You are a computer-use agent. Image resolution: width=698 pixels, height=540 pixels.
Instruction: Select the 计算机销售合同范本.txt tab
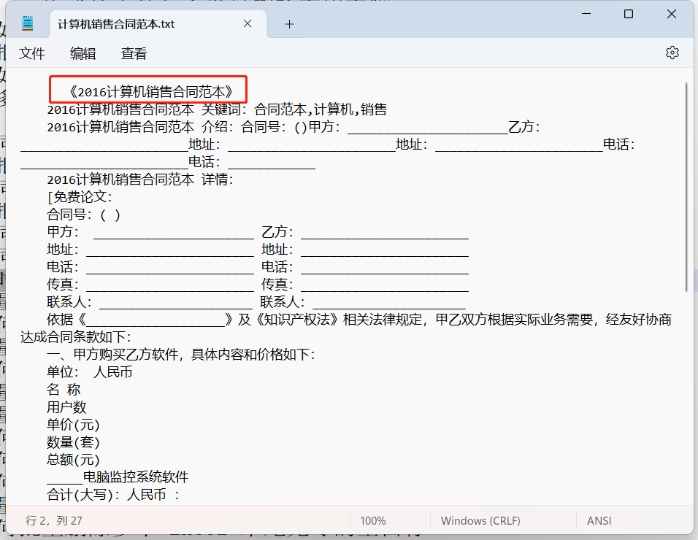point(117,23)
